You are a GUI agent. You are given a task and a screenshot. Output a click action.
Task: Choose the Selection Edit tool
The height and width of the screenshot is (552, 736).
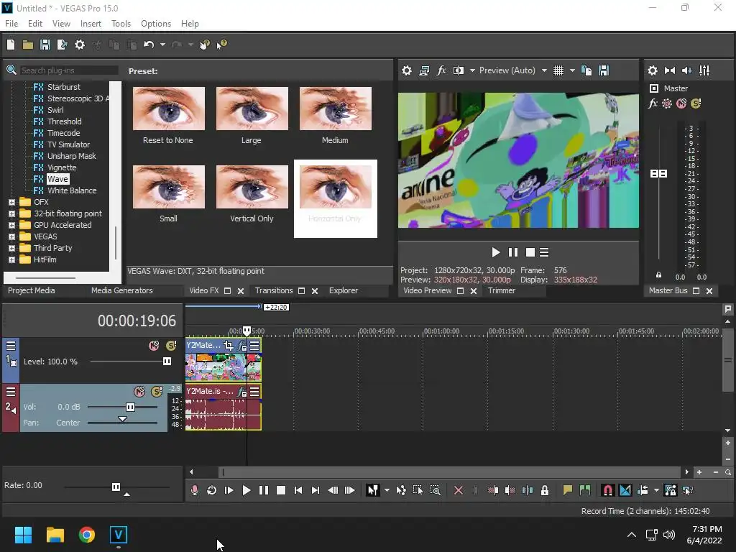(418, 490)
